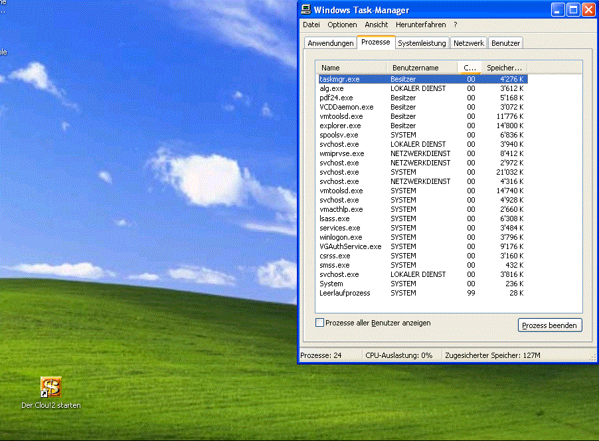Screen dimensions: 599x441
Task: Select svchost.exe using 21'032 K
Action: (x=423, y=172)
